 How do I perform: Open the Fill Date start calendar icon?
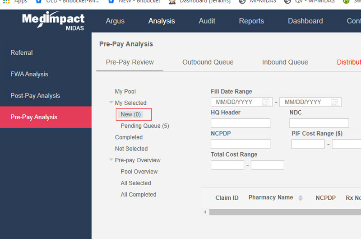266,102
